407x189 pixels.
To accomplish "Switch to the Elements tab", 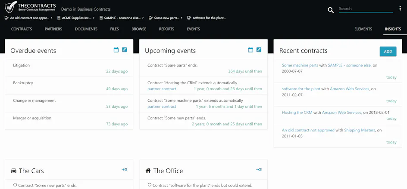I will (x=363, y=29).
